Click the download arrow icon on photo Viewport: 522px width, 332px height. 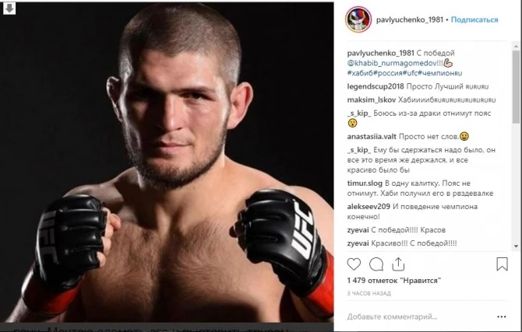pyautogui.click(x=9, y=9)
